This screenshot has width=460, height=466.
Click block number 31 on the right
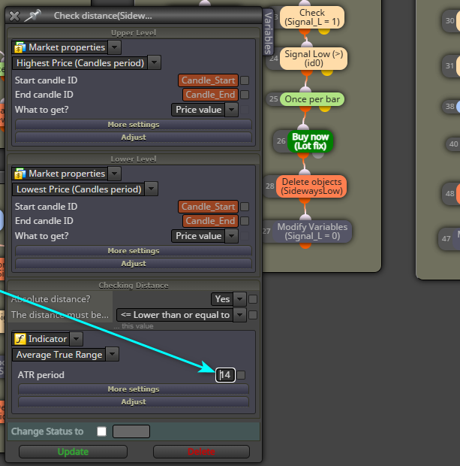449,65
